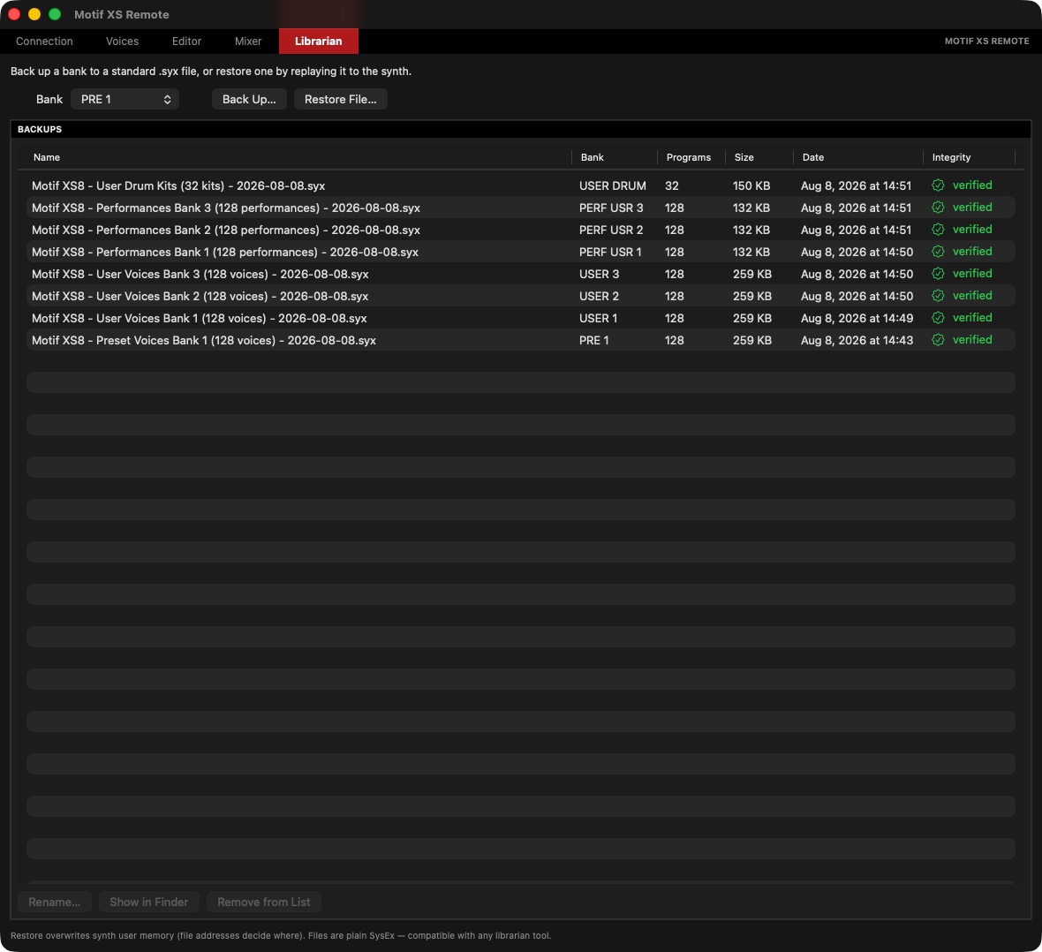Click the MOTIF XS REMOTE label at top right
Screen dimensions: 1042x952
pos(987,42)
